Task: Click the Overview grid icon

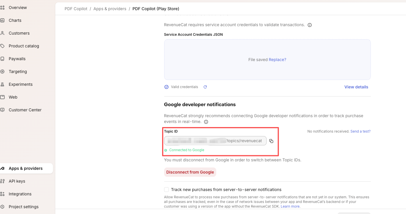Action: pyautogui.click(x=2, y=8)
